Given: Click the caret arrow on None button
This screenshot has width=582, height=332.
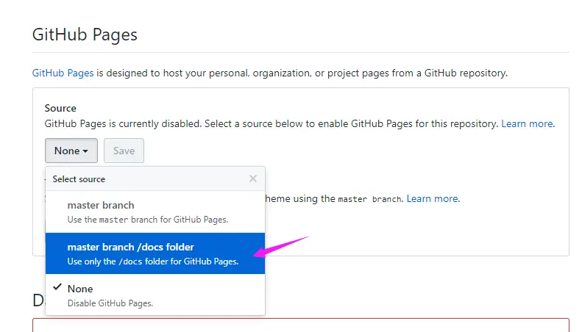Looking at the screenshot, I should pos(86,151).
